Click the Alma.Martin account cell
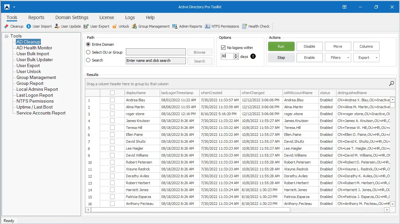Viewport: 400px width, 224px height. point(300,107)
